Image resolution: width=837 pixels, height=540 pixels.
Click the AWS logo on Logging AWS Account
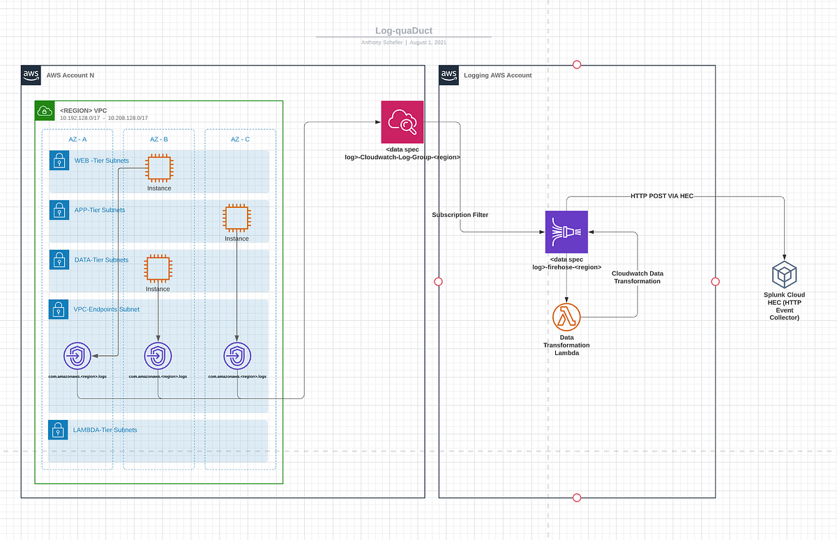tap(448, 75)
